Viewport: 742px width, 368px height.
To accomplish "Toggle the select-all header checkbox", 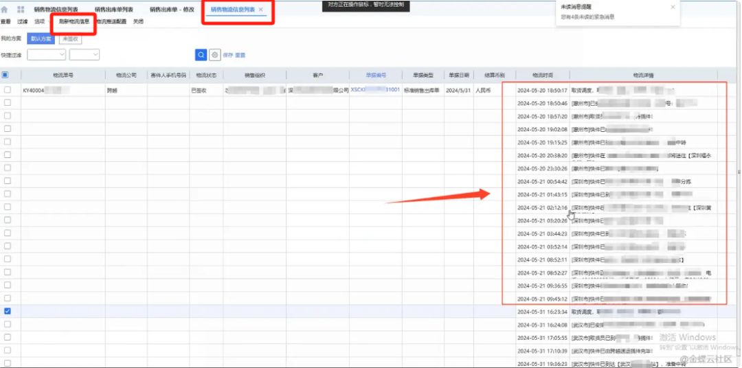I will (5, 75).
